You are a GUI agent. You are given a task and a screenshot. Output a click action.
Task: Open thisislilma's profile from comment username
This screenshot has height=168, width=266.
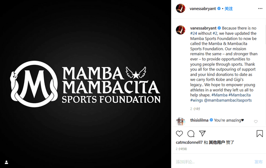(199, 120)
